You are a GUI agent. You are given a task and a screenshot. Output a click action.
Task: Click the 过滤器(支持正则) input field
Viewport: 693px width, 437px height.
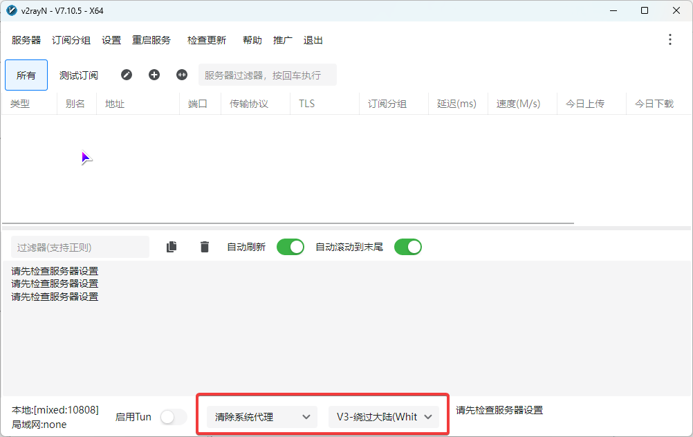(x=78, y=247)
